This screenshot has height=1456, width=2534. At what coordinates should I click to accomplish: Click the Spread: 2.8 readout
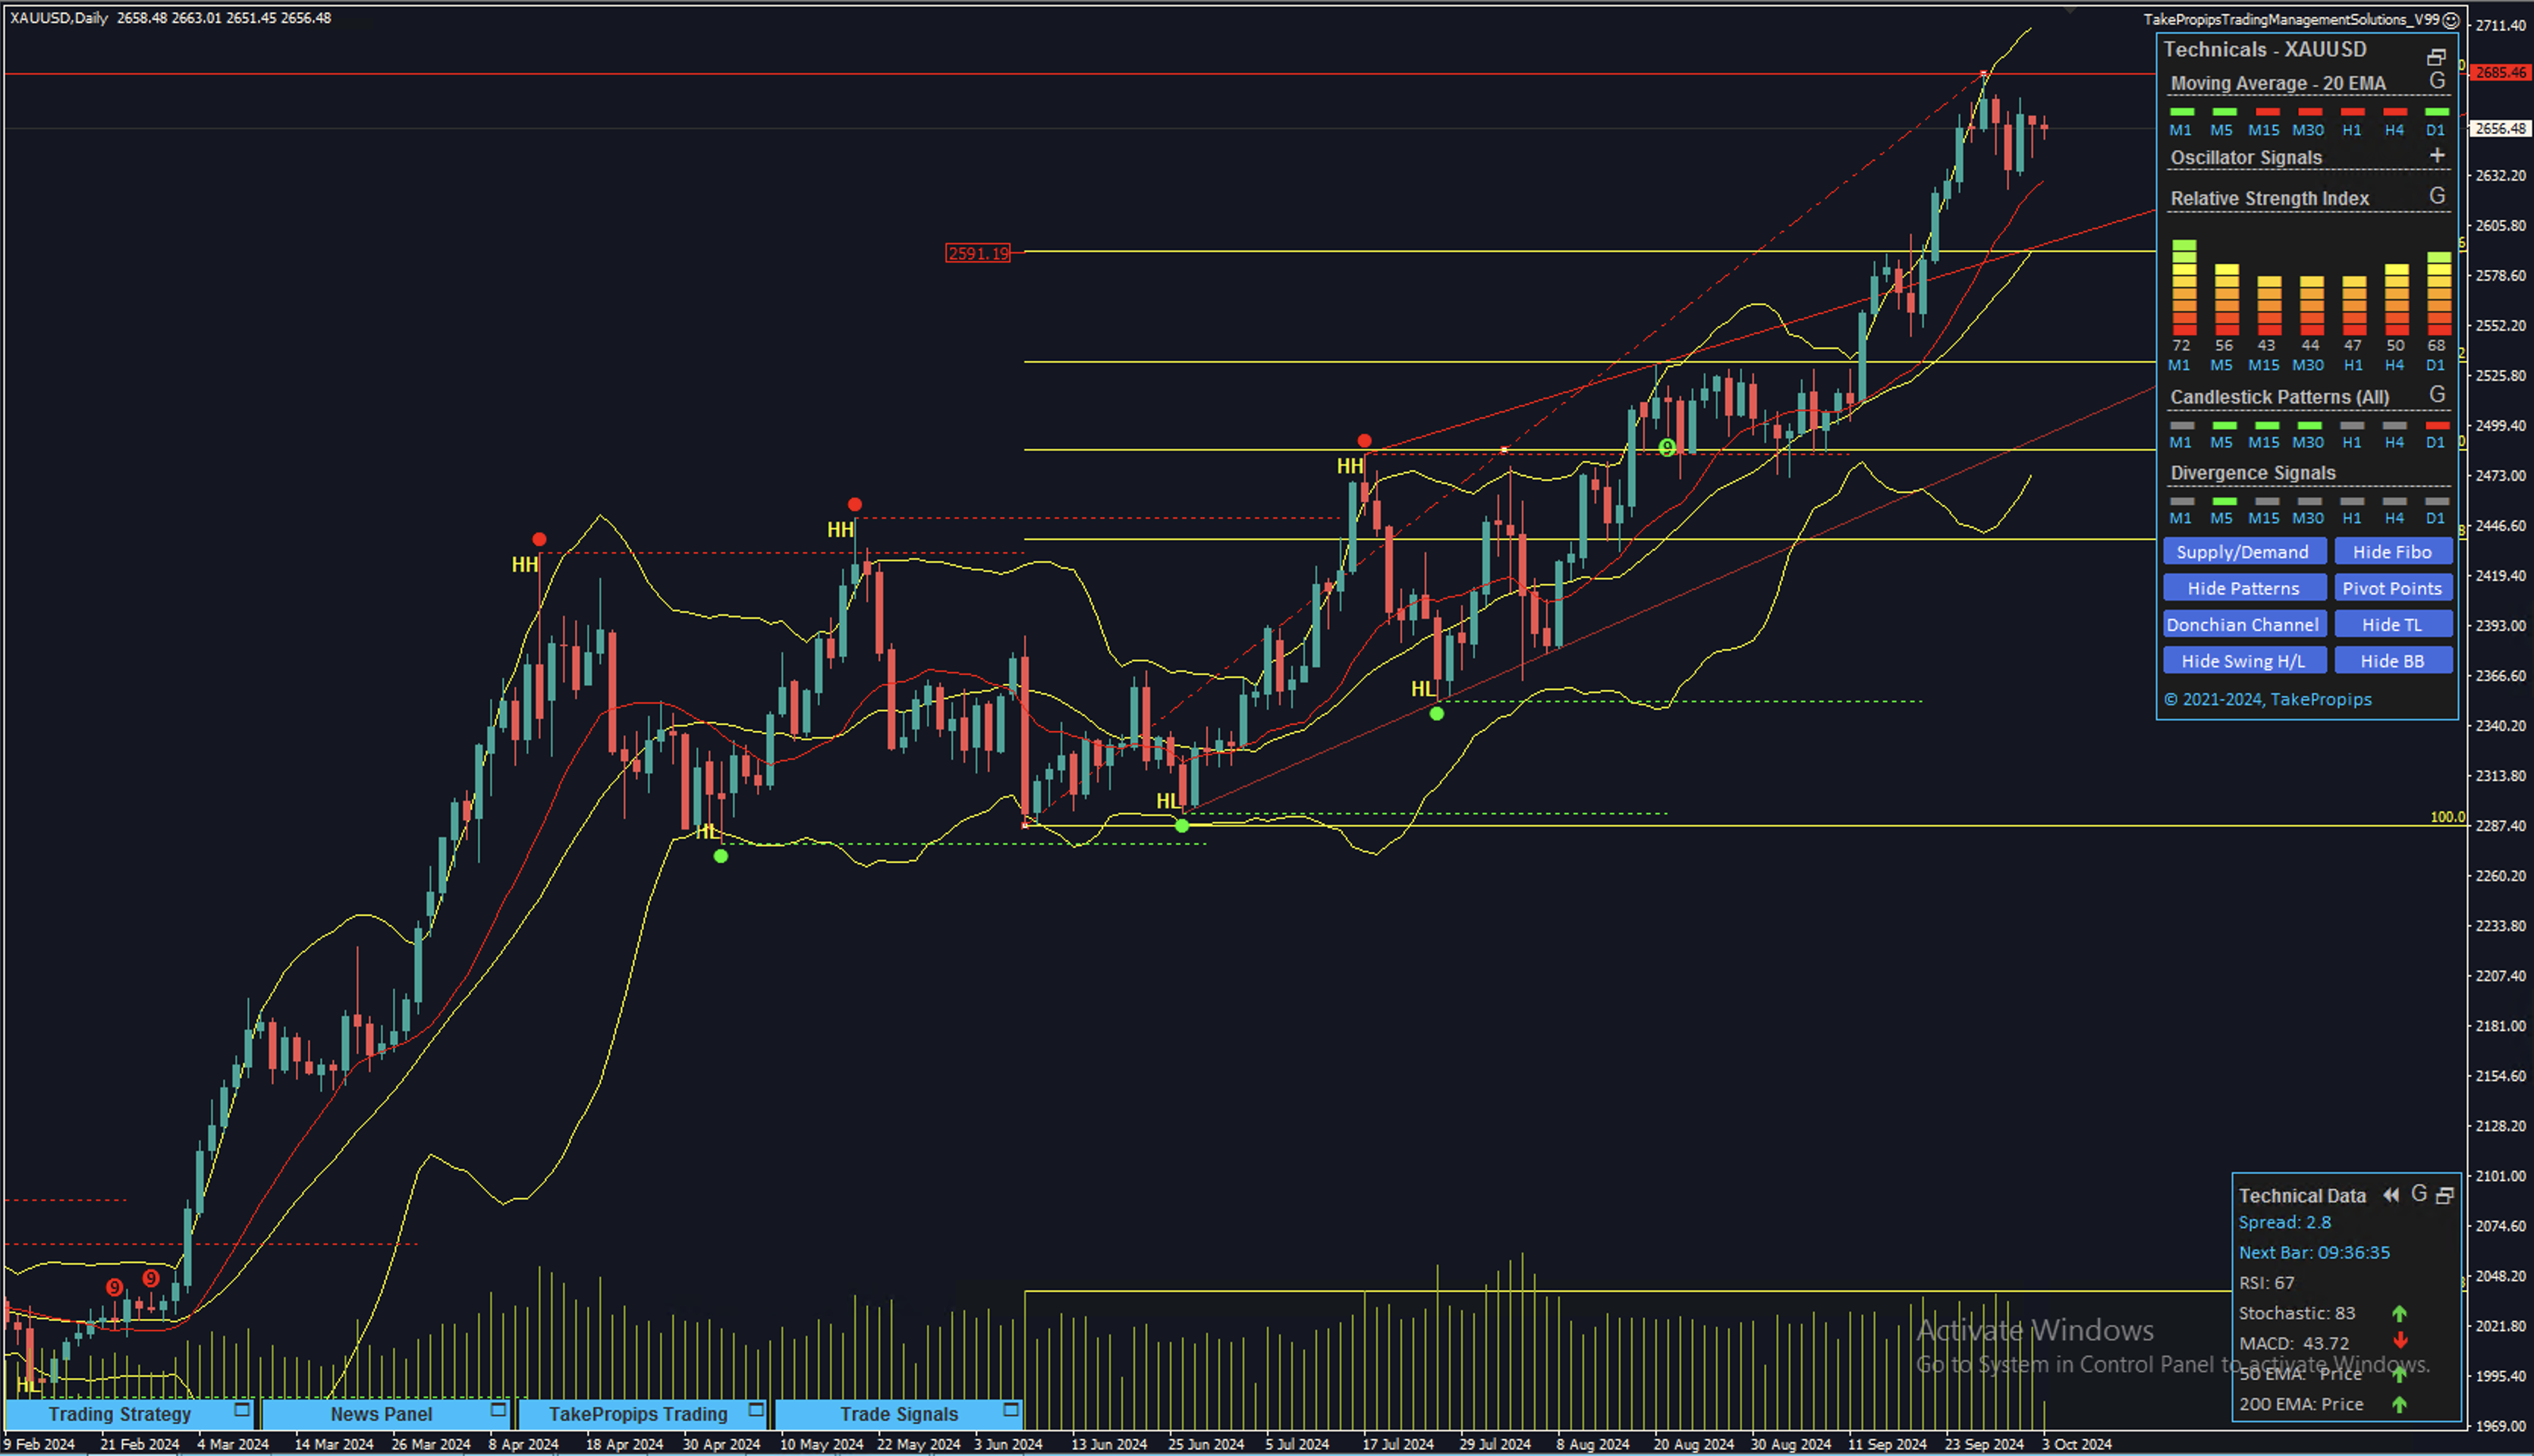point(2285,1222)
